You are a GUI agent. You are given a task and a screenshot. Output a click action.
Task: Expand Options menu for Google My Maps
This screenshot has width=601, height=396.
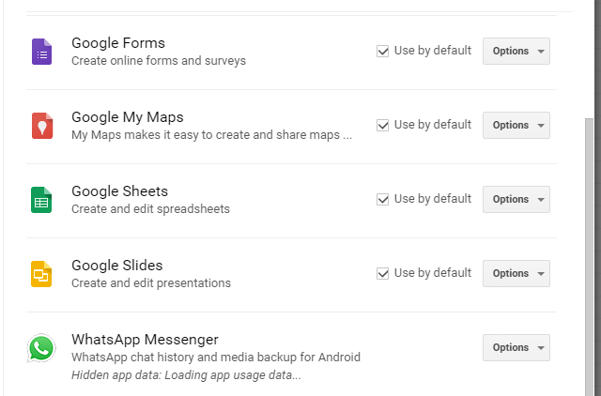tap(516, 125)
